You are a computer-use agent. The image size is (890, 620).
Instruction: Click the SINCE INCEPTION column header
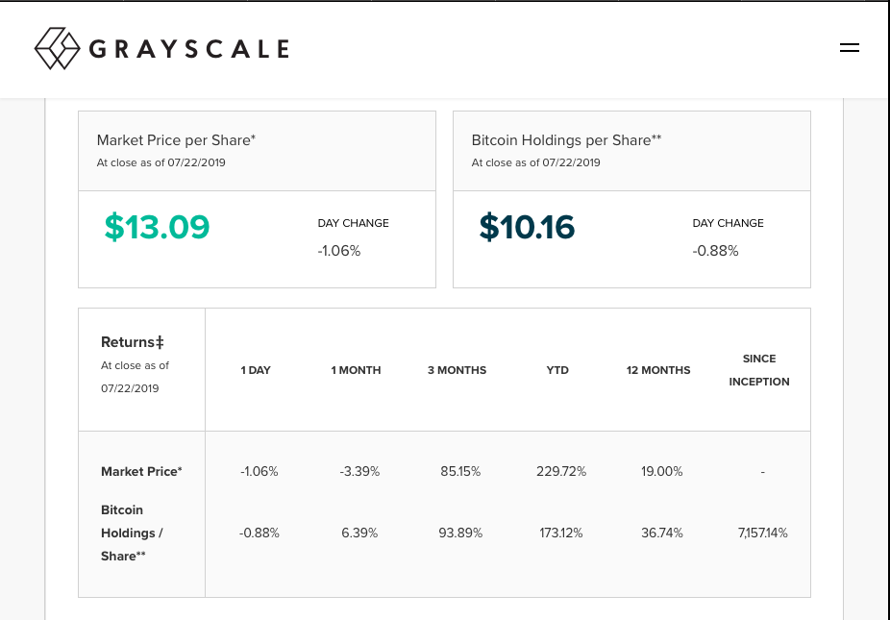tap(759, 370)
